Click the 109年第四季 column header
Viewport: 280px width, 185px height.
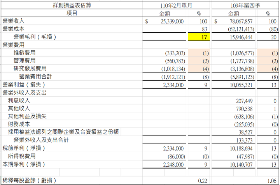pos(245,6)
